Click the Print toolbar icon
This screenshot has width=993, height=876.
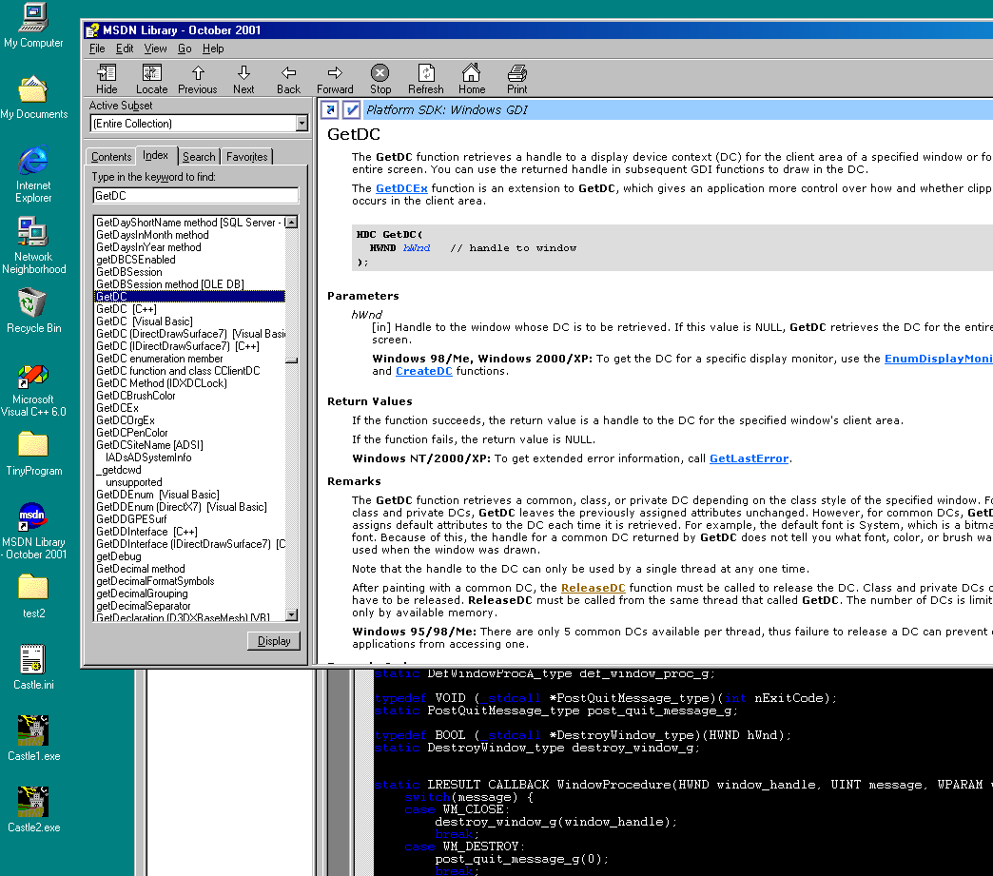click(516, 79)
